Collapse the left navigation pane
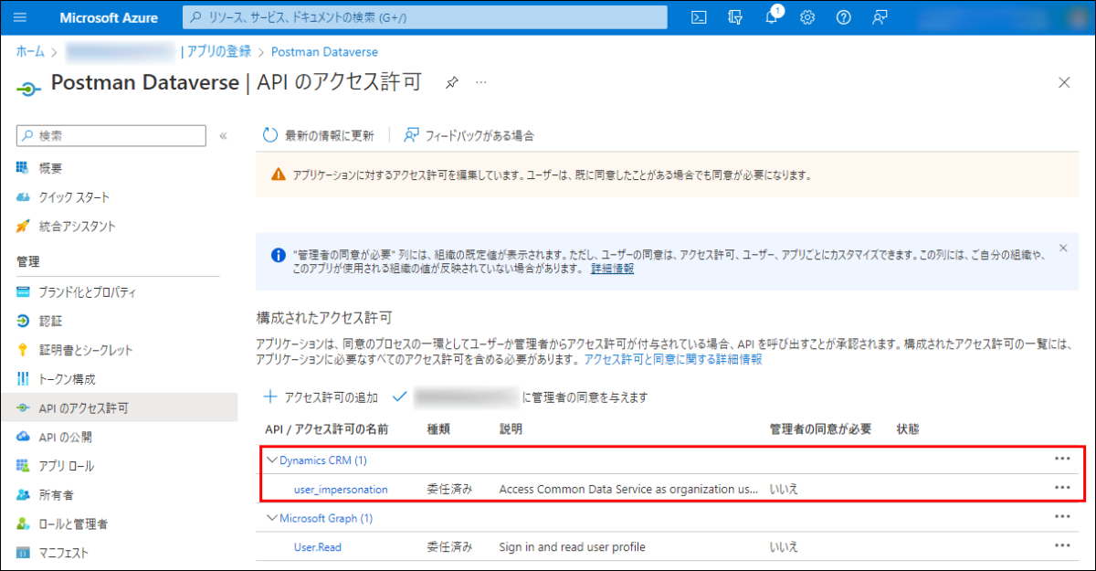 click(223, 136)
